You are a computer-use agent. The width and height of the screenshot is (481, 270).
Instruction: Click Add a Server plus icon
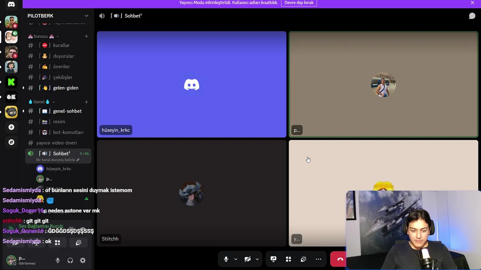(11, 127)
